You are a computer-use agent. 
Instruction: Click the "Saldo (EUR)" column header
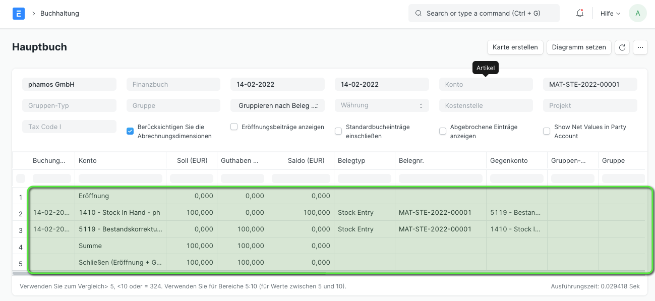tap(301, 160)
